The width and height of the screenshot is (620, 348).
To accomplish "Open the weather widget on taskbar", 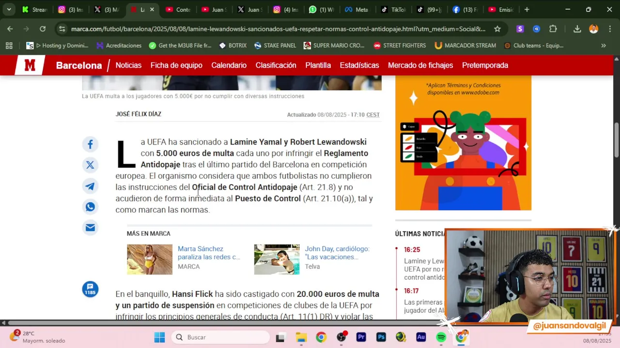I will [38, 337].
